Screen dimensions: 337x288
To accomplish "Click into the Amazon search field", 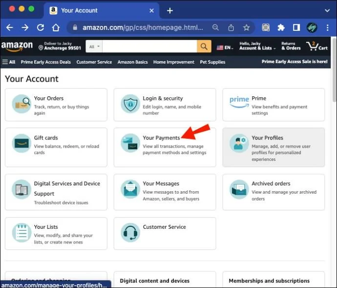I will 149,46.
